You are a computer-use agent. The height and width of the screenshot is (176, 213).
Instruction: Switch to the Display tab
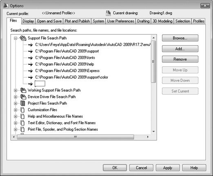pyautogui.click(x=28, y=21)
